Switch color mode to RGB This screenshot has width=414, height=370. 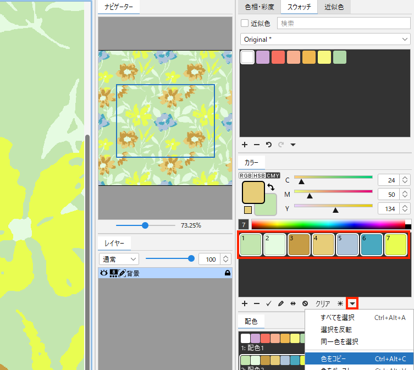[246, 175]
